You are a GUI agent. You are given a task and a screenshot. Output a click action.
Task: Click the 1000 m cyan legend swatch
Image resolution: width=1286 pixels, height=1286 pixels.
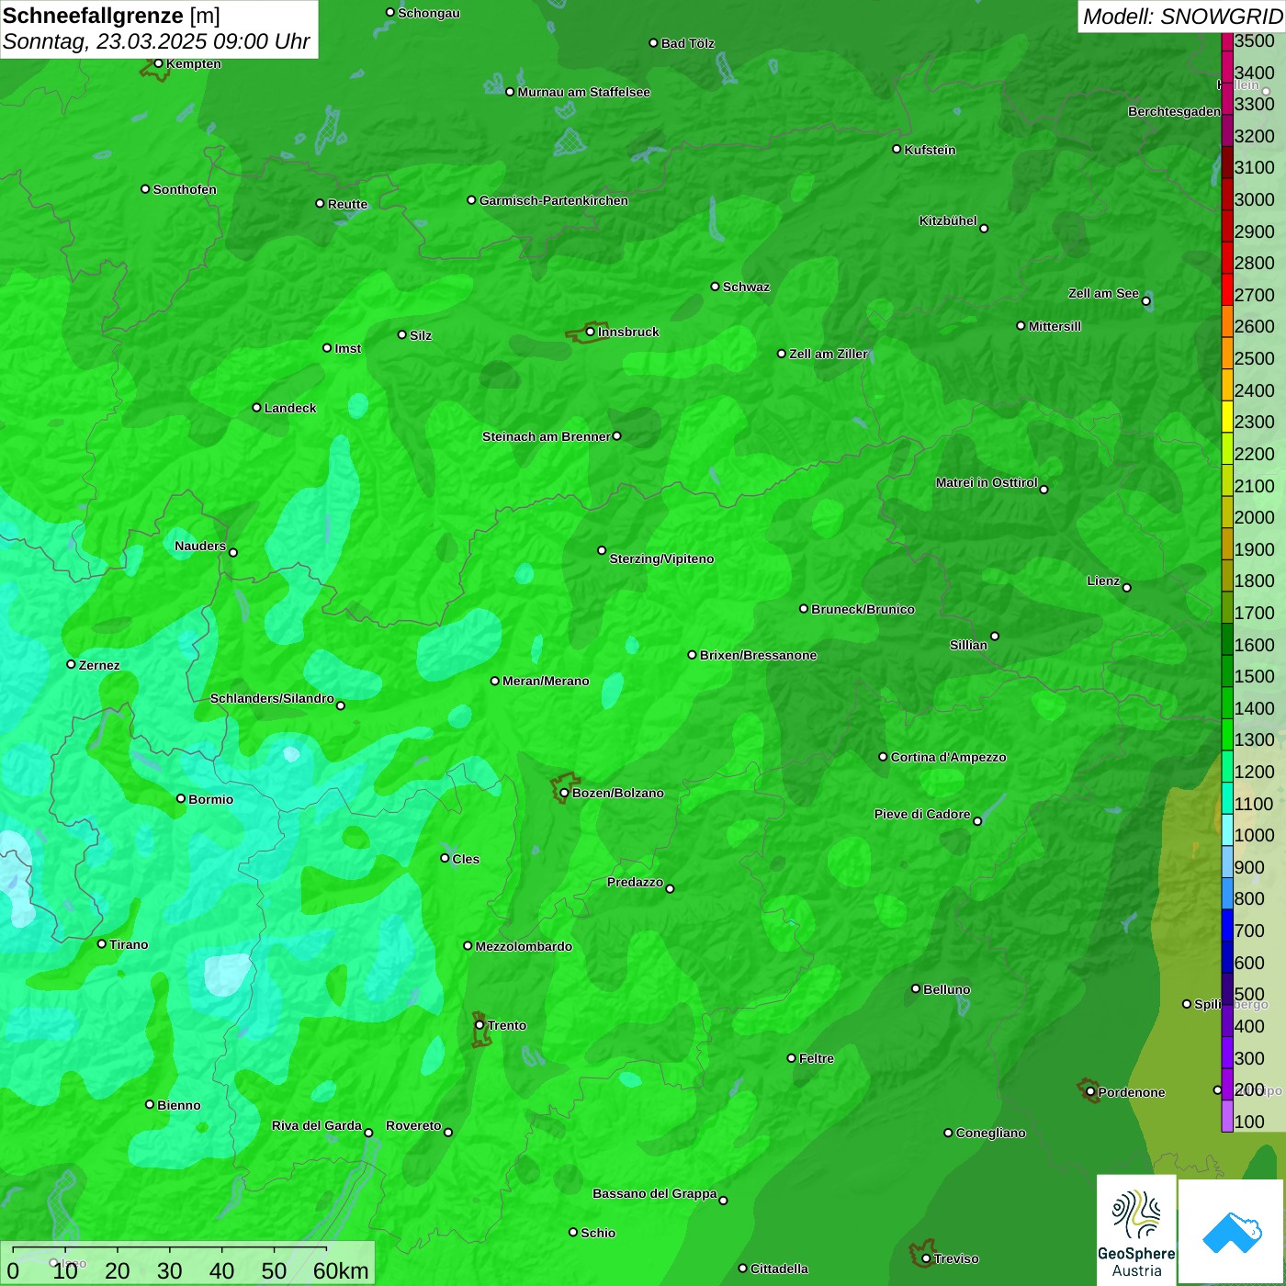click(1226, 830)
